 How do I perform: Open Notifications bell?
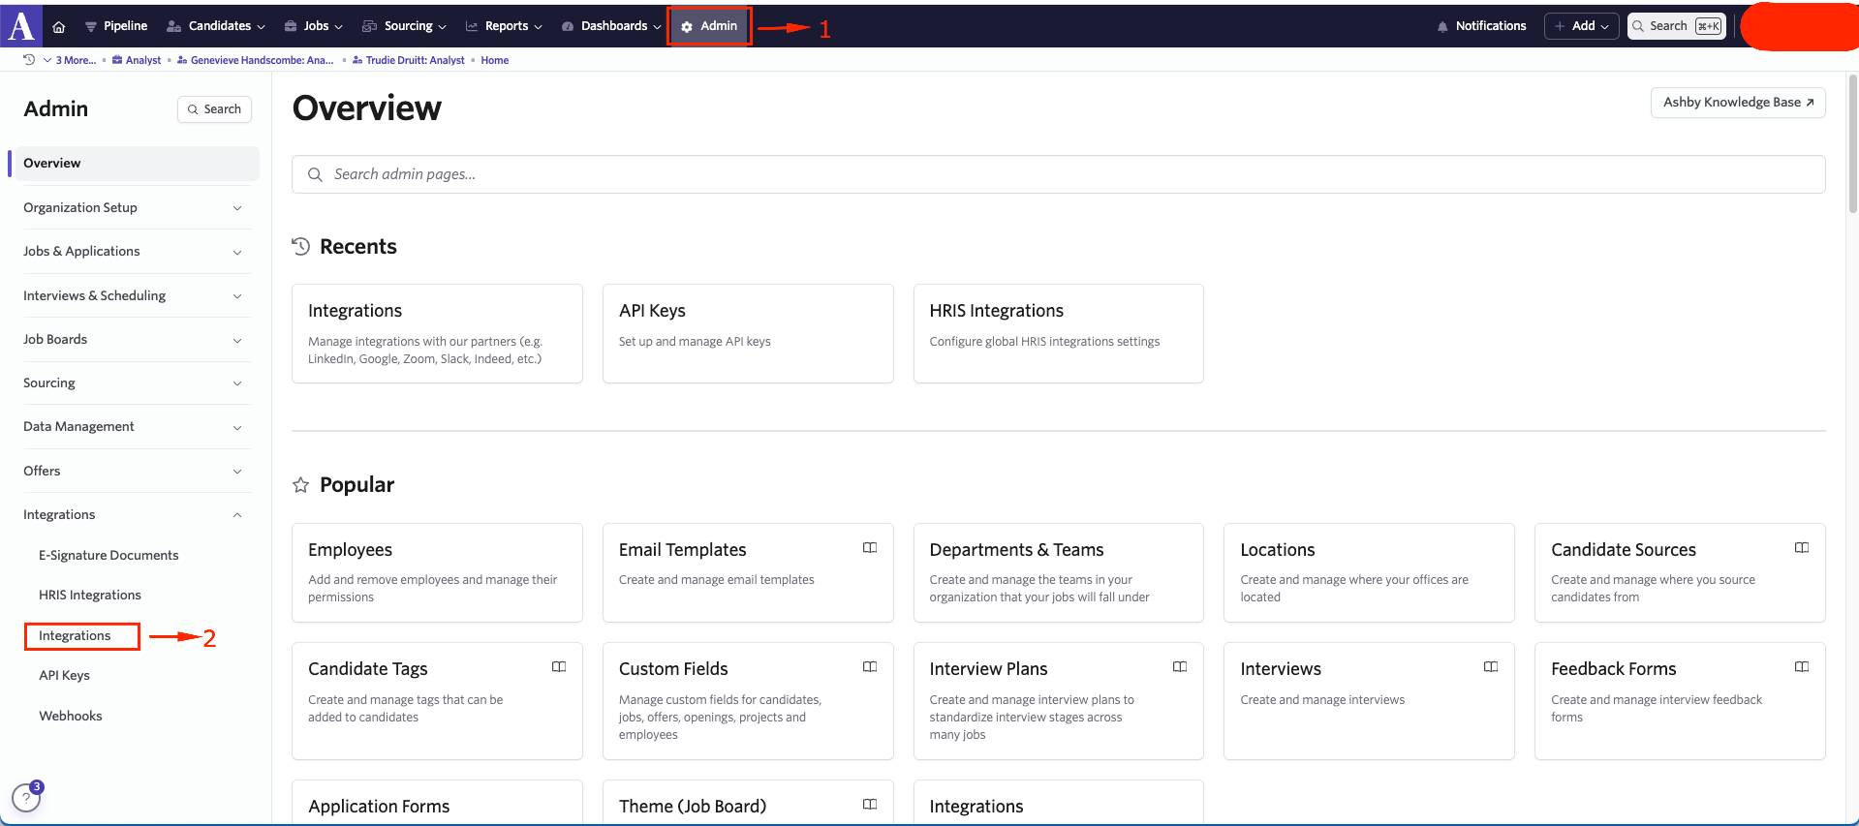(1481, 26)
